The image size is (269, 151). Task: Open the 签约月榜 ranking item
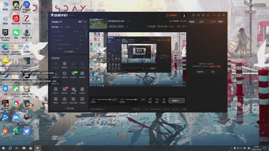(x=162, y=27)
